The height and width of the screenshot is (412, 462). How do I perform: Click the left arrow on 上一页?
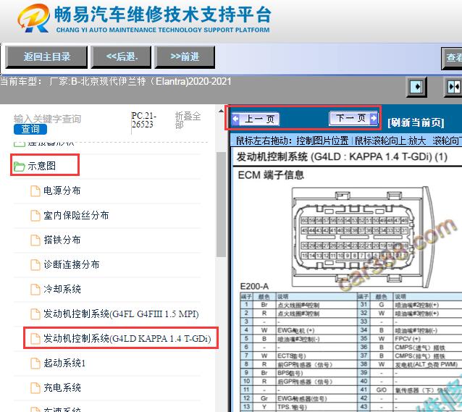coord(236,119)
